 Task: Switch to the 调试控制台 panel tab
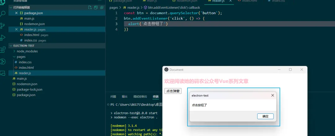pos(140,97)
